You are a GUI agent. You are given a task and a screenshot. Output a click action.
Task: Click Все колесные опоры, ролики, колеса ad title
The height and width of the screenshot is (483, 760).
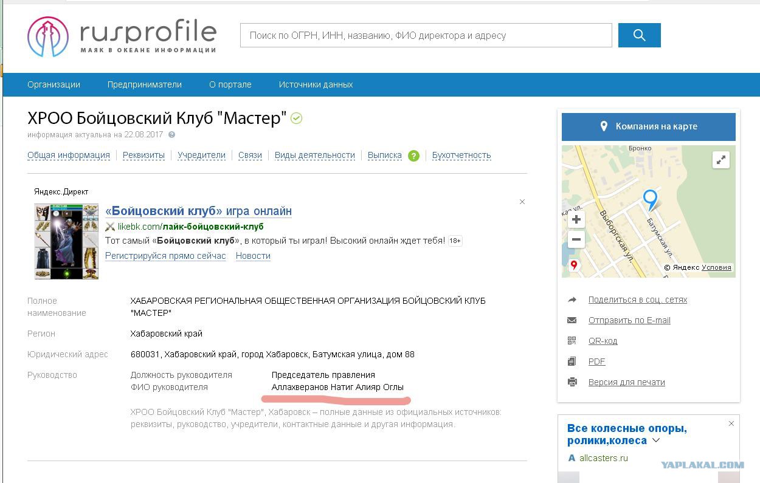(627, 434)
